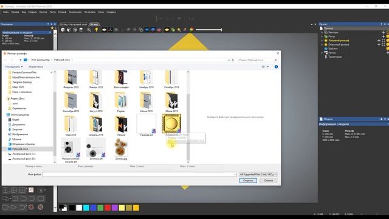389x219 pixels.
Task: Click the primary/secondary color indicator in palette
Action: pyautogui.click(x=63, y=208)
